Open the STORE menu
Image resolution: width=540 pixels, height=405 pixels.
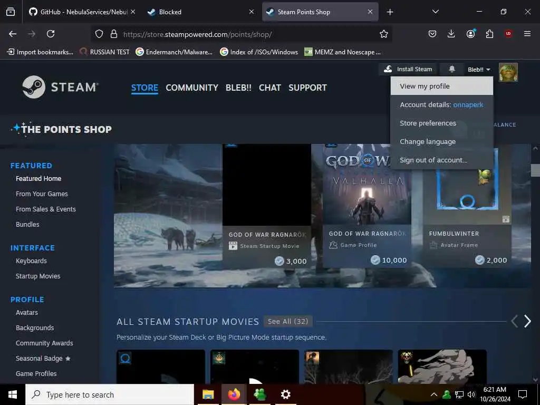144,88
